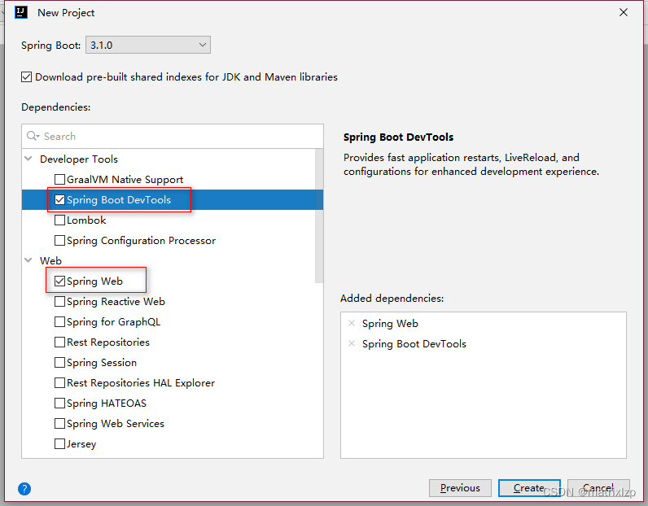Select Spring Boot DevTools in added list
This screenshot has width=648, height=506.
coord(414,343)
